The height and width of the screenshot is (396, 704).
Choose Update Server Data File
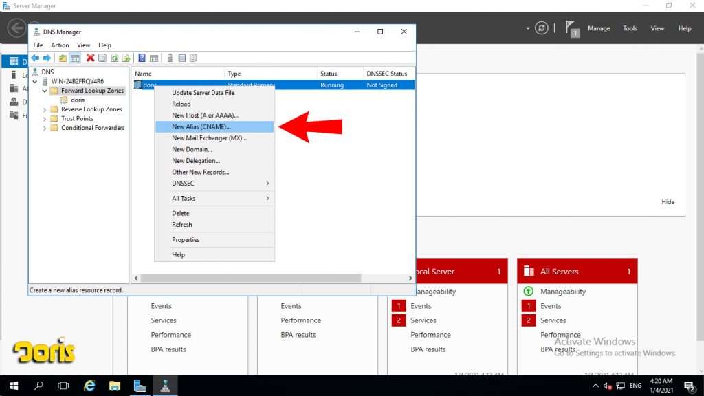pyautogui.click(x=214, y=93)
